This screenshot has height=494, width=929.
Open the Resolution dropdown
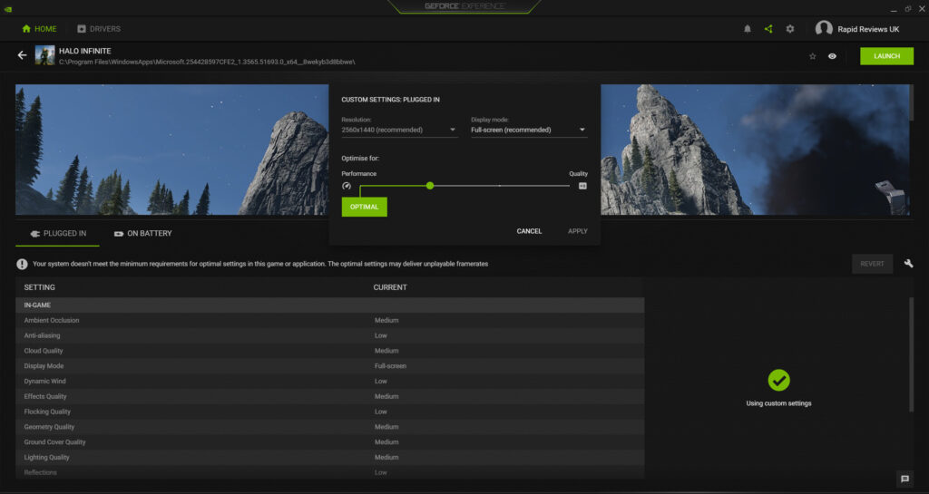399,130
